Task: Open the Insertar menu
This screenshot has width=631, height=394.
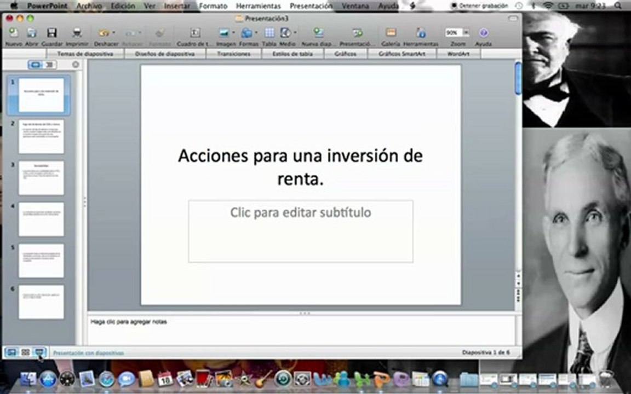Action: tap(177, 5)
